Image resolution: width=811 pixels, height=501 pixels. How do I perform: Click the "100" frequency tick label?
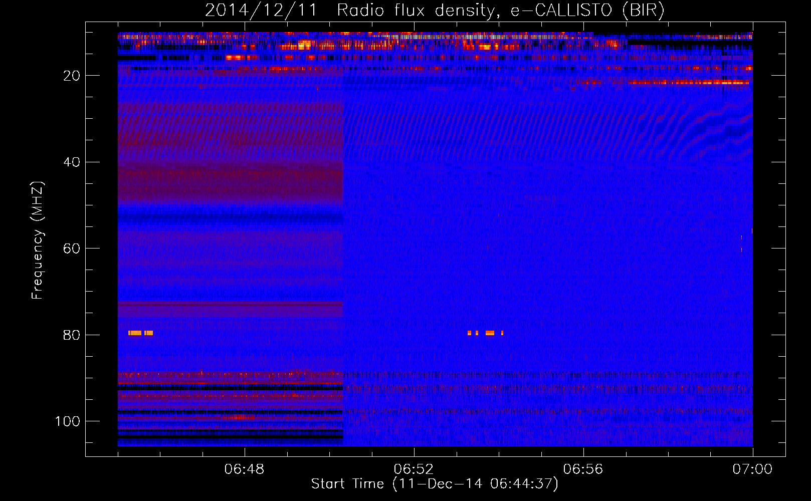point(68,421)
